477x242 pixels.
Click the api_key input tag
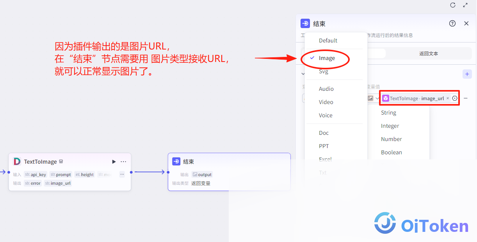[36, 175]
